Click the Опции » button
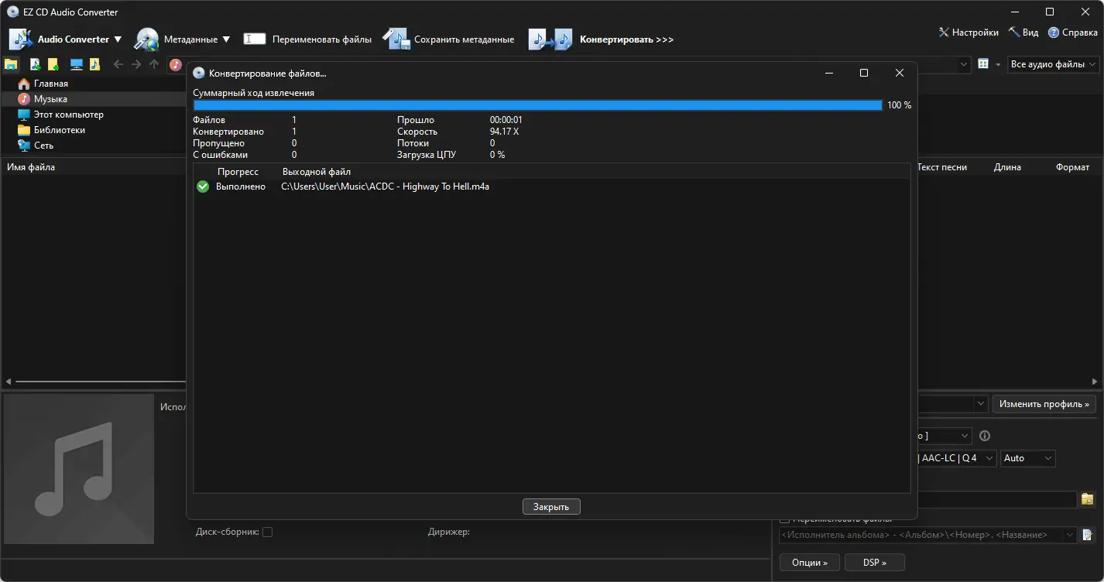This screenshot has width=1104, height=582. point(809,562)
